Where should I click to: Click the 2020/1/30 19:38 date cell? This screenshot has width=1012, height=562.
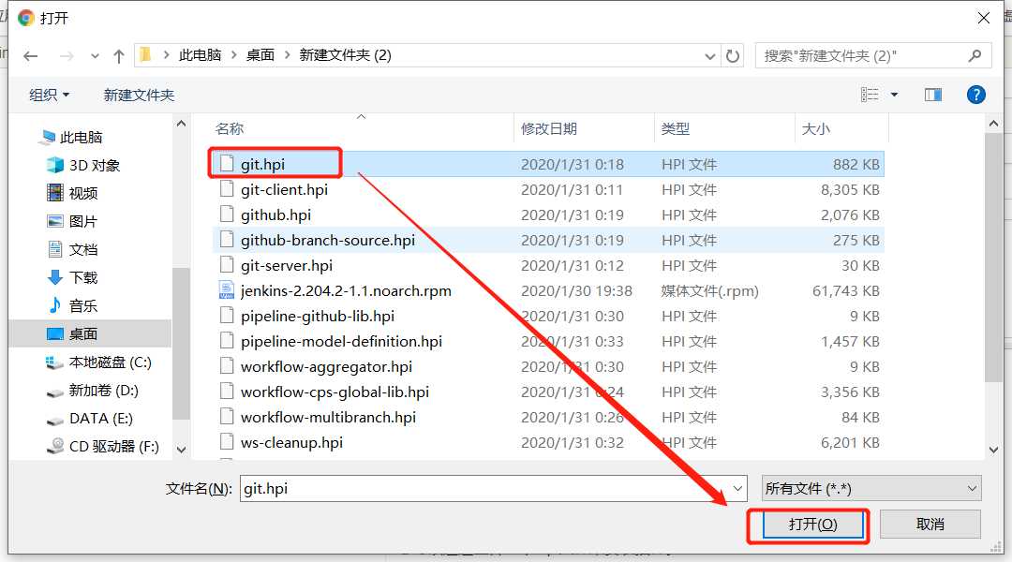coord(576,291)
